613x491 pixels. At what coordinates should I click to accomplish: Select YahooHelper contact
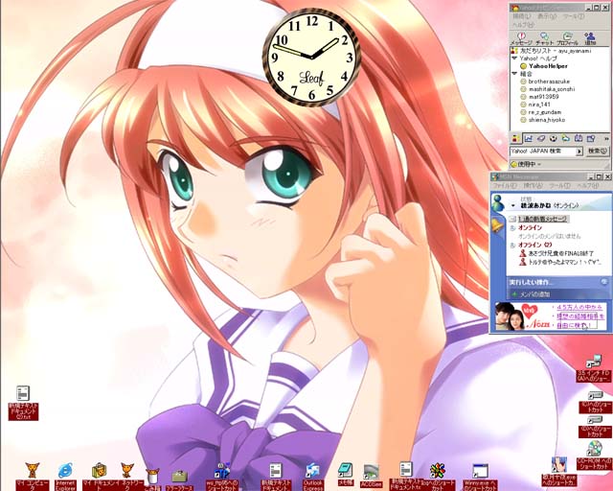[x=544, y=66]
